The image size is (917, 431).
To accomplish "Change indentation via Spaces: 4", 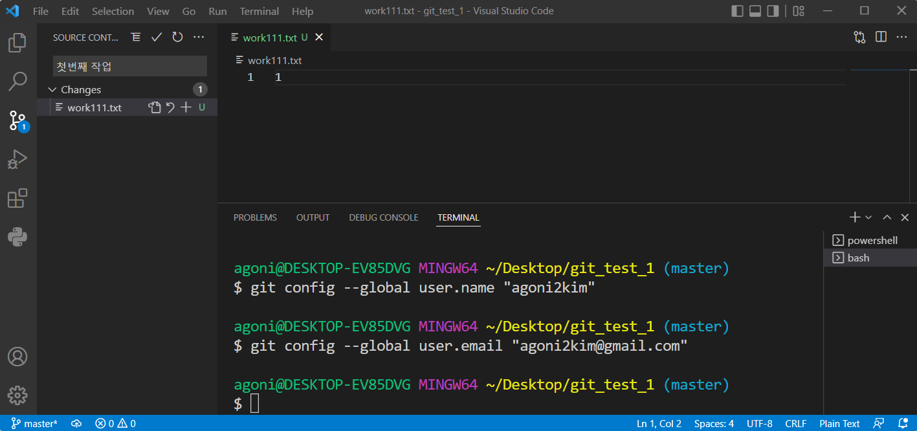I will [714, 424].
